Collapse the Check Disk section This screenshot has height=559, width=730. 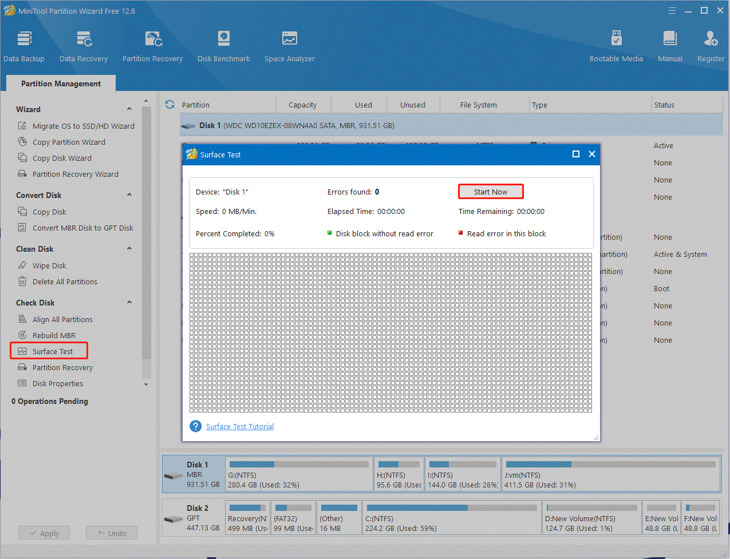pos(129,303)
